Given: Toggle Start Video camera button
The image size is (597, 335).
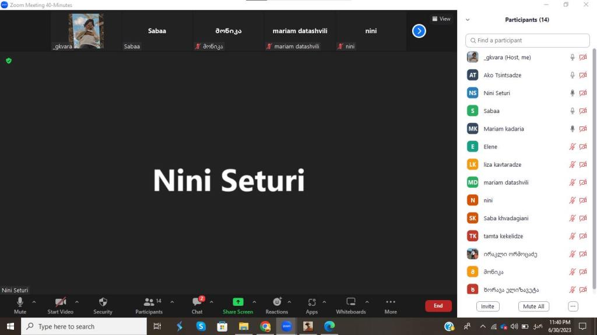Looking at the screenshot, I should click(60, 302).
